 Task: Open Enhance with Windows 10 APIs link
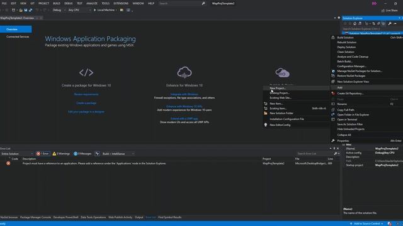(184, 106)
